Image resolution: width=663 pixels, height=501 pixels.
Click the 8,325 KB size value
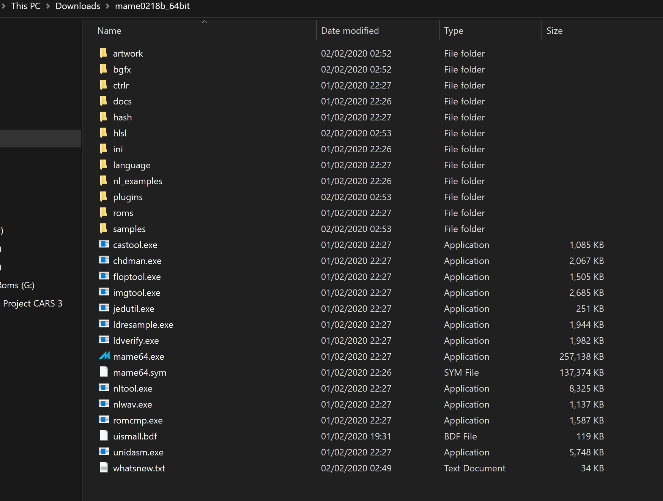point(586,389)
